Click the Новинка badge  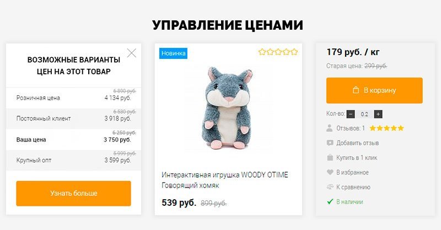[173, 53]
